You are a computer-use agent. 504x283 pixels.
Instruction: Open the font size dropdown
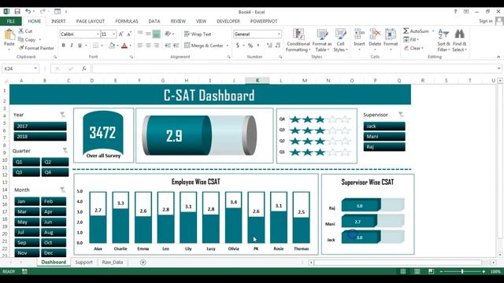(x=113, y=34)
